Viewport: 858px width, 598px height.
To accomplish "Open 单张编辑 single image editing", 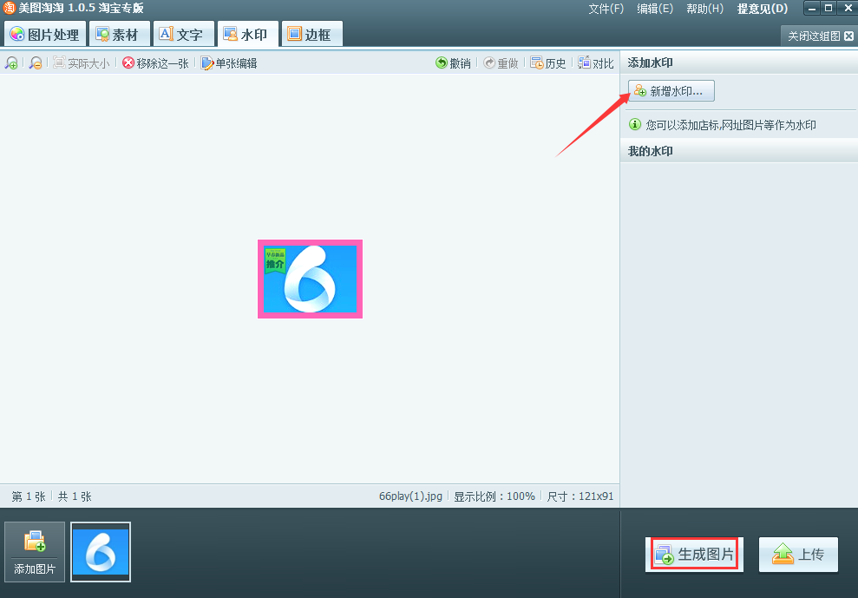I will point(229,63).
